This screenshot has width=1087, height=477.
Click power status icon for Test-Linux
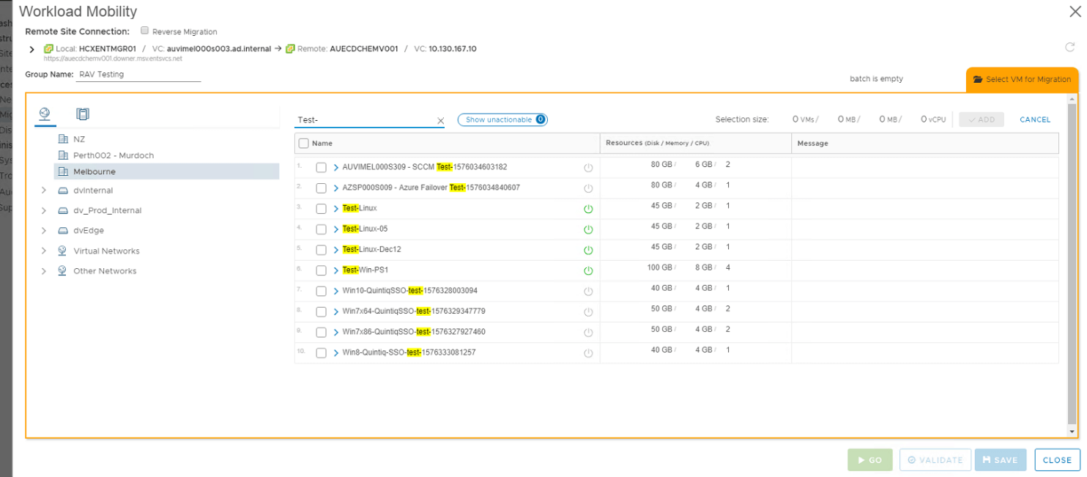[587, 209]
